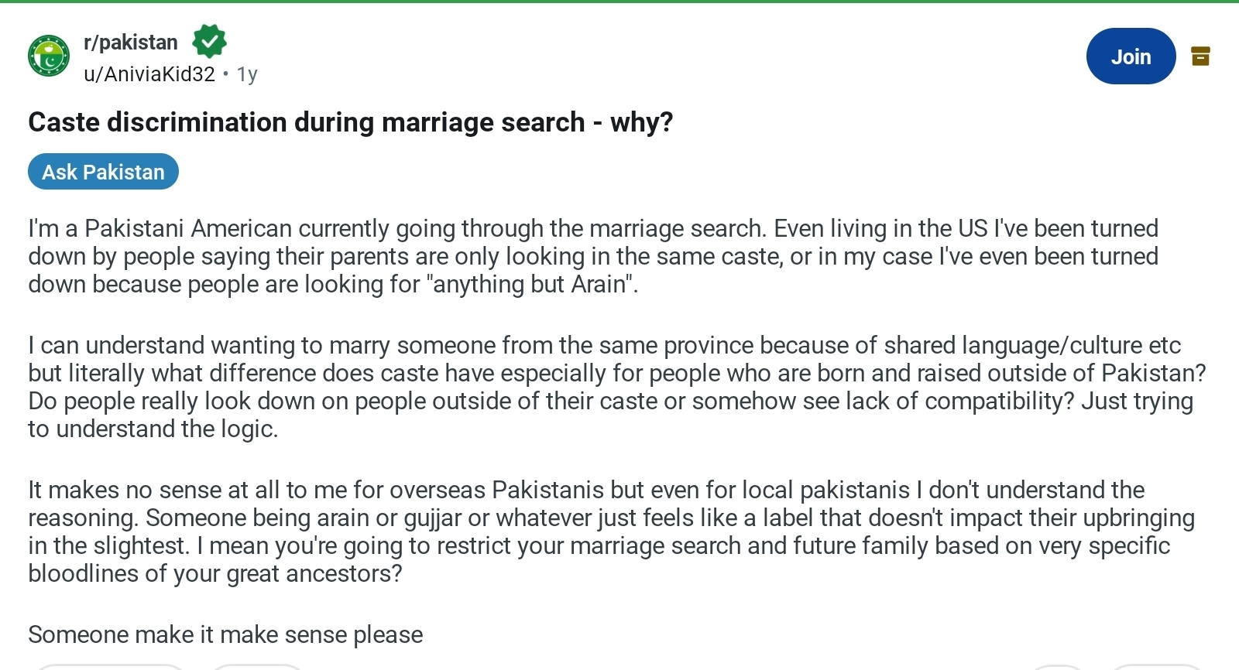Click the quoted text "anything but Arain"
This screenshot has height=670, width=1239.
pyautogui.click(x=530, y=284)
